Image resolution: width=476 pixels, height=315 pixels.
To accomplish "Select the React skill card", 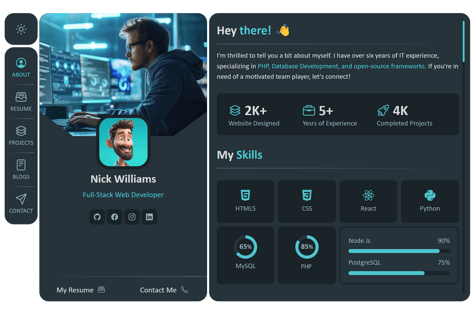I will click(368, 201).
